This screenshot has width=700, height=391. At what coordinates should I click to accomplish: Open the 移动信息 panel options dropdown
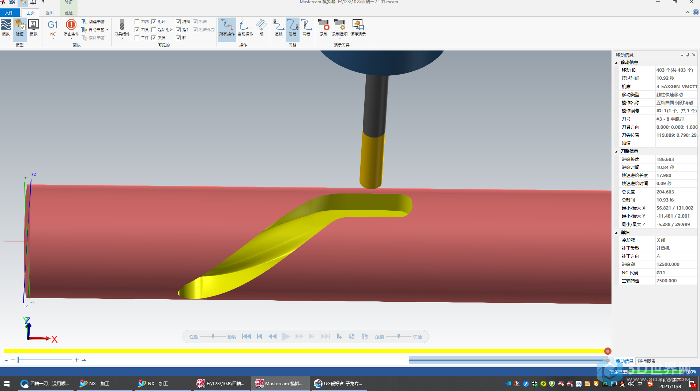coord(682,55)
